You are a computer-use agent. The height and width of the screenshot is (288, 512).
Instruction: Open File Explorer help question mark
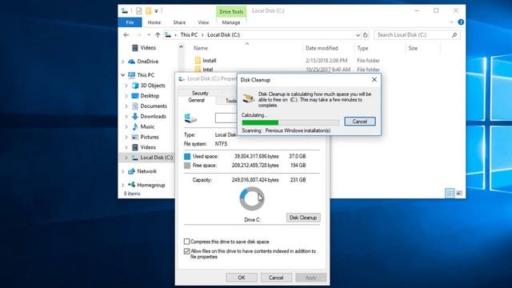(461, 22)
